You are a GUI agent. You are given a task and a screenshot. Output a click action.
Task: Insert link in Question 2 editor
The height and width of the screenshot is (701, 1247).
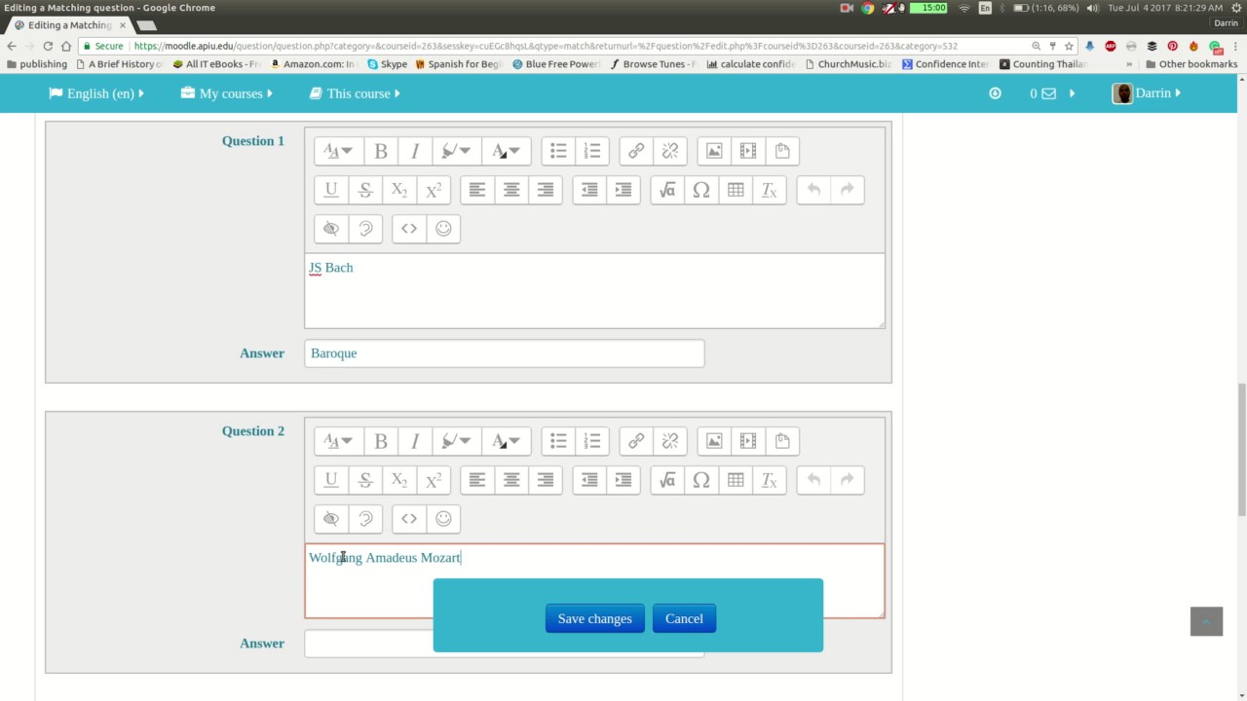tap(636, 441)
